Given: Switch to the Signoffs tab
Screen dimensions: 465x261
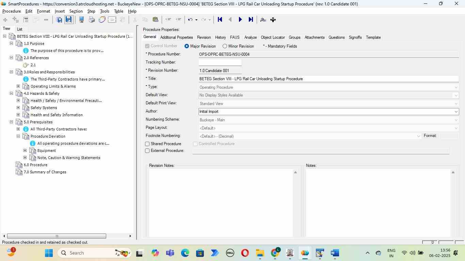Looking at the screenshot, I should (355, 37).
